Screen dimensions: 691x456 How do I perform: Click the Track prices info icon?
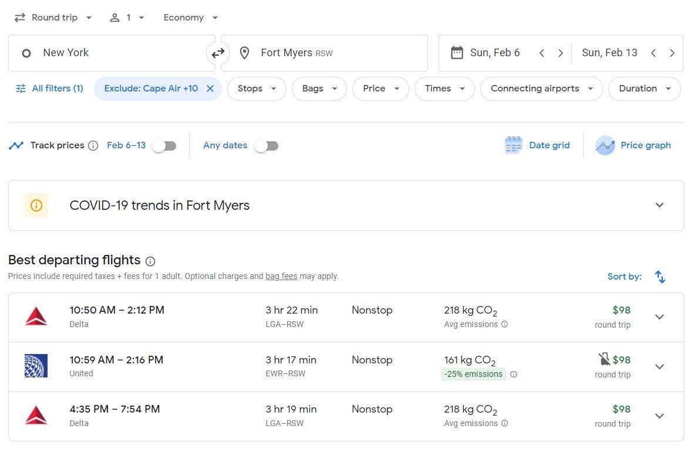[93, 146]
